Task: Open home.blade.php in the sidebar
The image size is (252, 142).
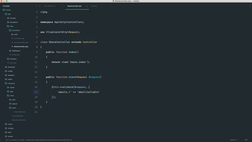Action: pyautogui.click(x=17, y=116)
